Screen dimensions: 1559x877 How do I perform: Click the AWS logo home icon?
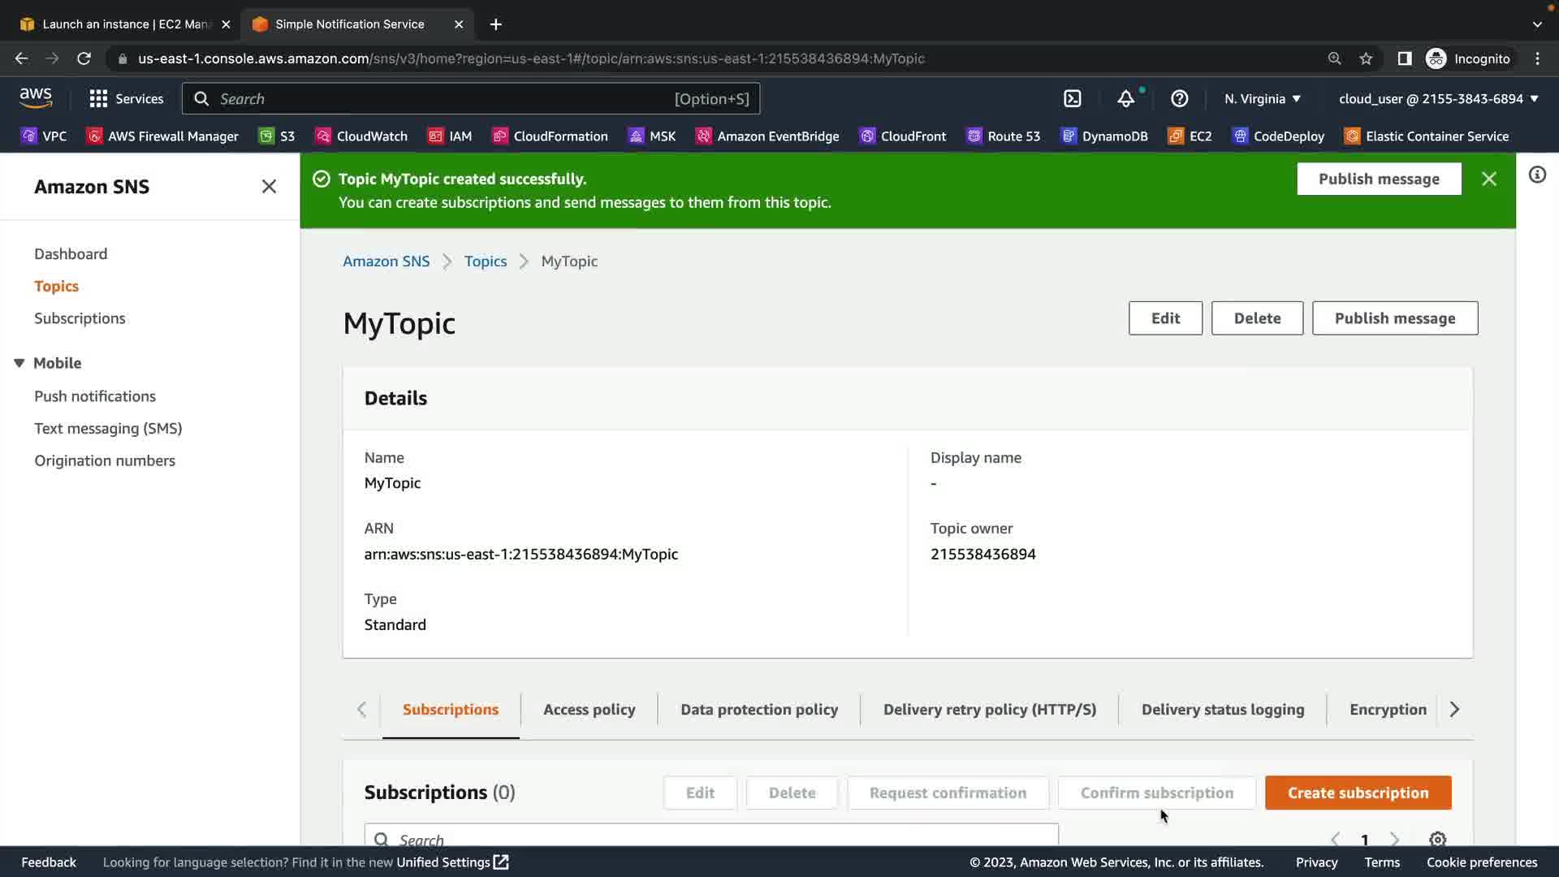36,98
